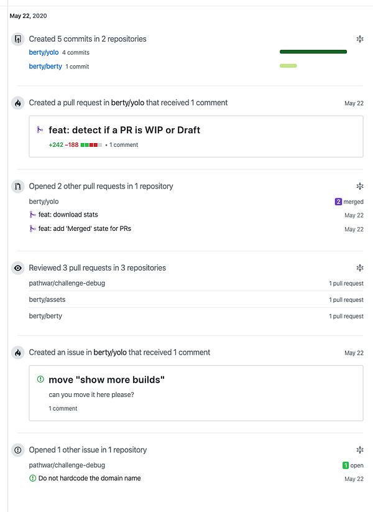Viewport: 373px width, 512px height.
Task: Click open issue icon beside 'Do not hardcode the domain name'
Action: point(33,478)
